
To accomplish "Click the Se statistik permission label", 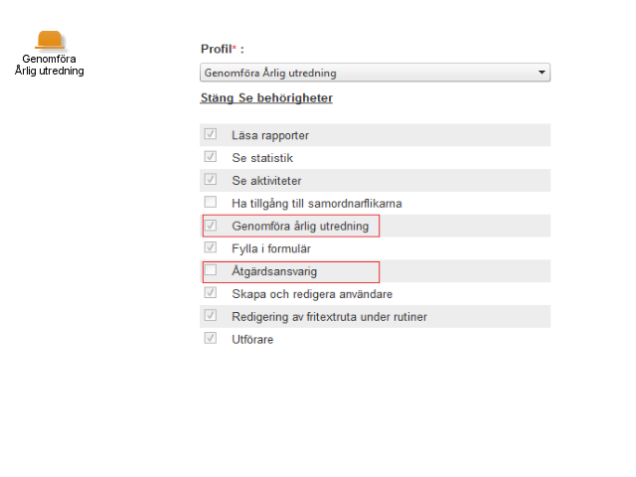I will pos(262,158).
